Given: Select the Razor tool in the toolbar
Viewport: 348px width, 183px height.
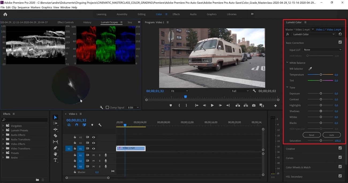Looking at the screenshot, I should (x=55, y=136).
